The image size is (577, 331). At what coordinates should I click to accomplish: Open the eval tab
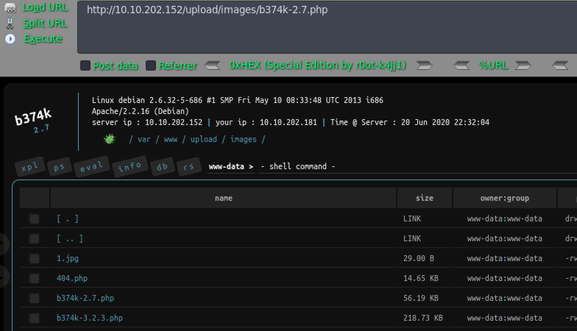[91, 167]
